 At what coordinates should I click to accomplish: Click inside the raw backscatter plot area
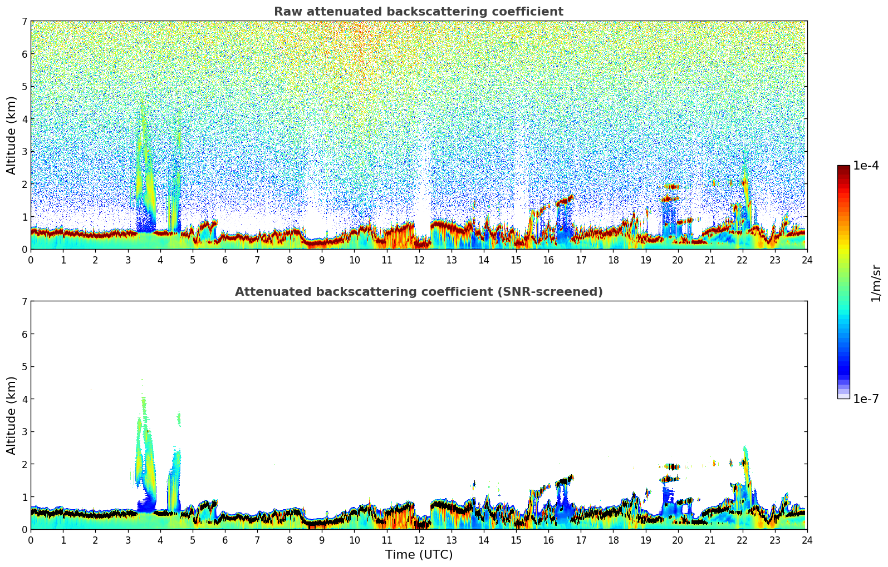click(419, 135)
